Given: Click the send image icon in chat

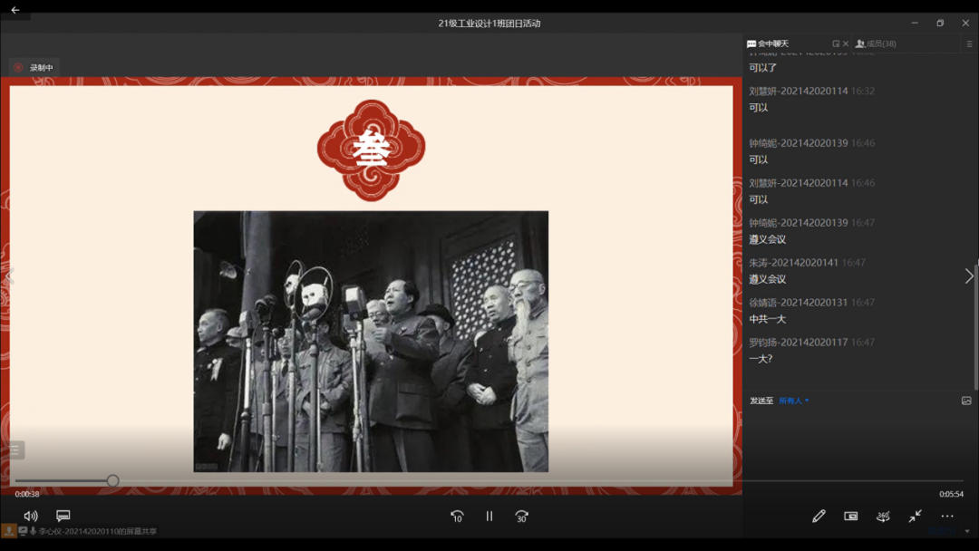Looking at the screenshot, I should coord(966,401).
